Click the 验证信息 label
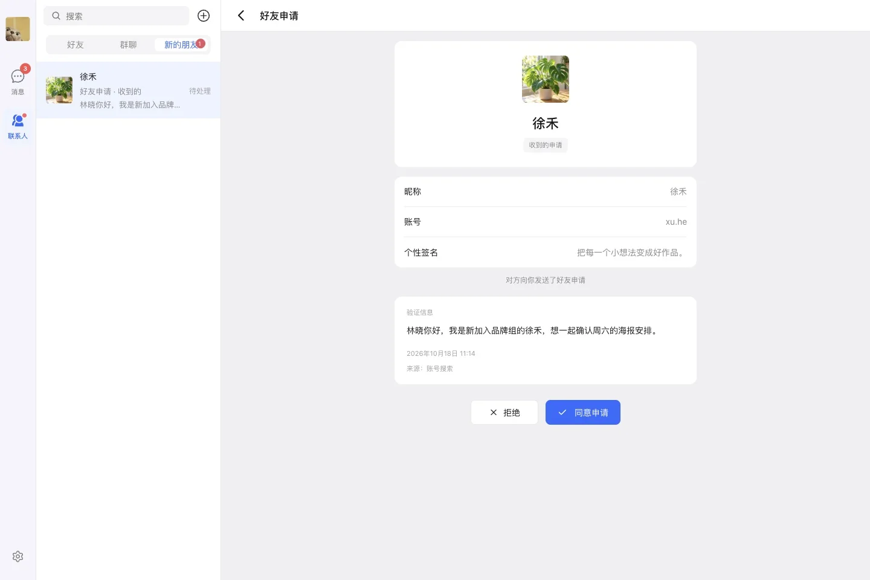 click(x=420, y=312)
